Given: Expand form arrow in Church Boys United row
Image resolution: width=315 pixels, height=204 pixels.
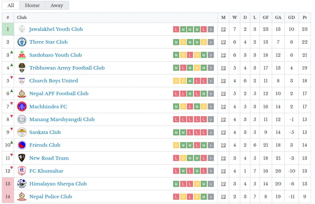Looking at the screenshot, I should point(211,81).
